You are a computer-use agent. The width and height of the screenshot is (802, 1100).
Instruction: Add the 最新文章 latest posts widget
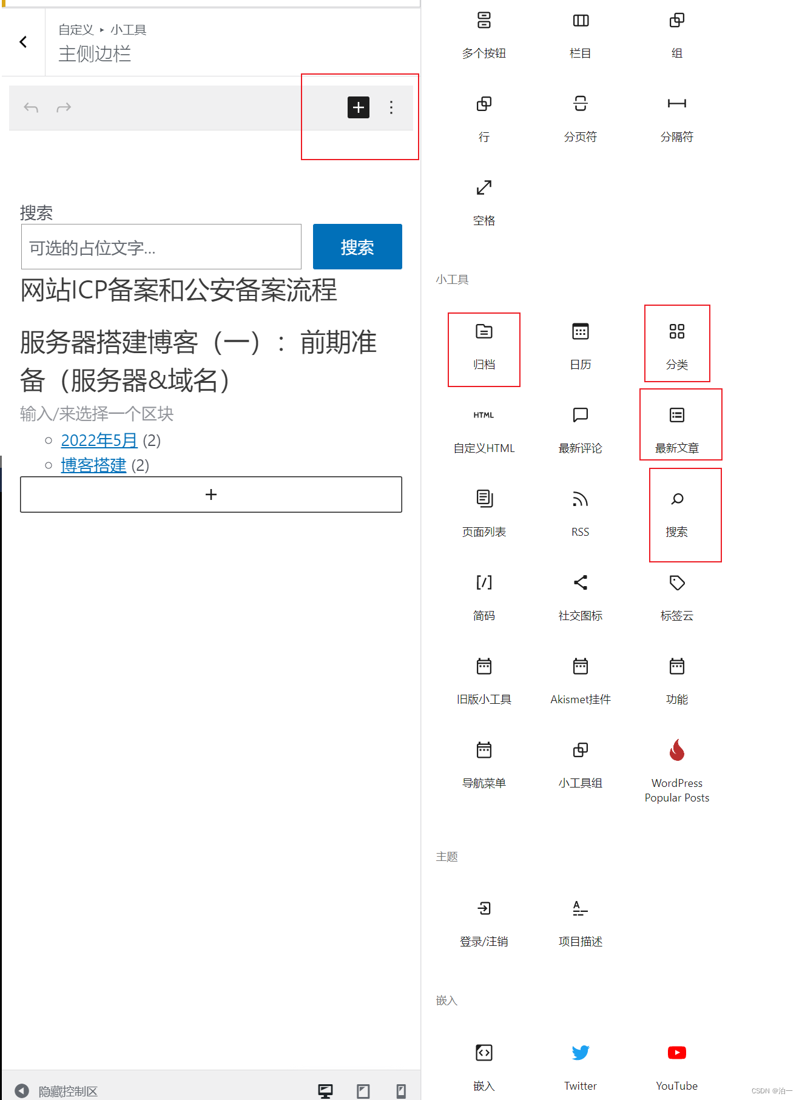(676, 431)
